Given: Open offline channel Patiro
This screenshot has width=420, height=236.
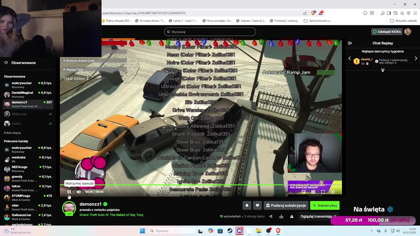Looking at the screenshot, I should point(28,124).
